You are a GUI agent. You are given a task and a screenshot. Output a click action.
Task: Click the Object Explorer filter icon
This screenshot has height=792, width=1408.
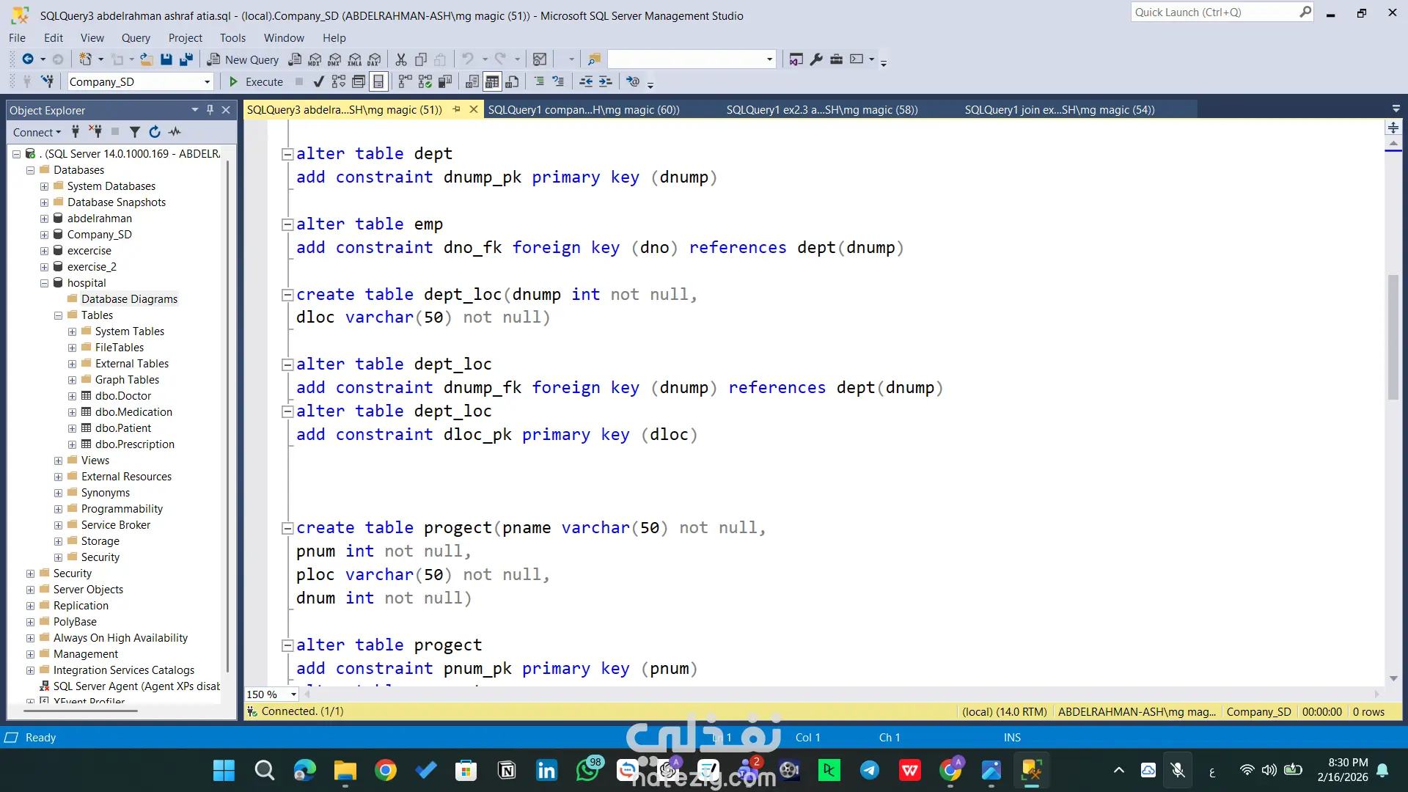coord(135,132)
